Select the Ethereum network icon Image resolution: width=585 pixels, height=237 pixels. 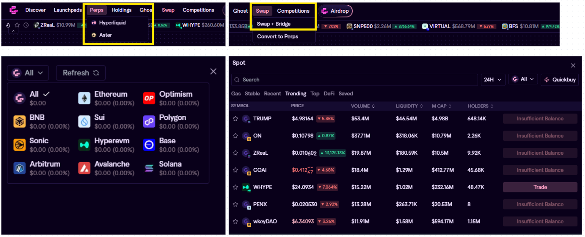pyautogui.click(x=84, y=98)
